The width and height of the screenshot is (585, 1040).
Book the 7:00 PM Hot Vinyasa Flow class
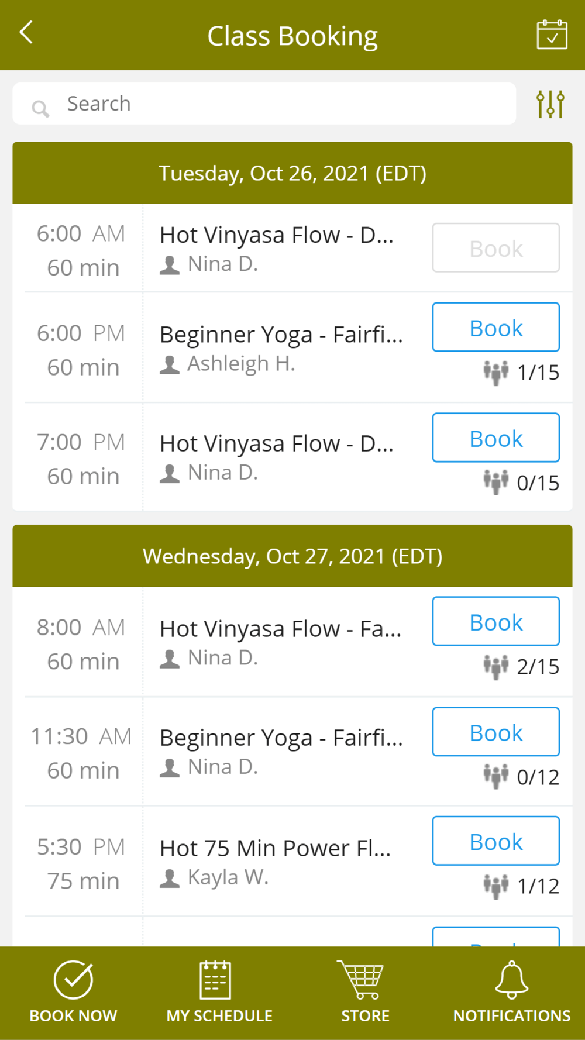tap(495, 438)
